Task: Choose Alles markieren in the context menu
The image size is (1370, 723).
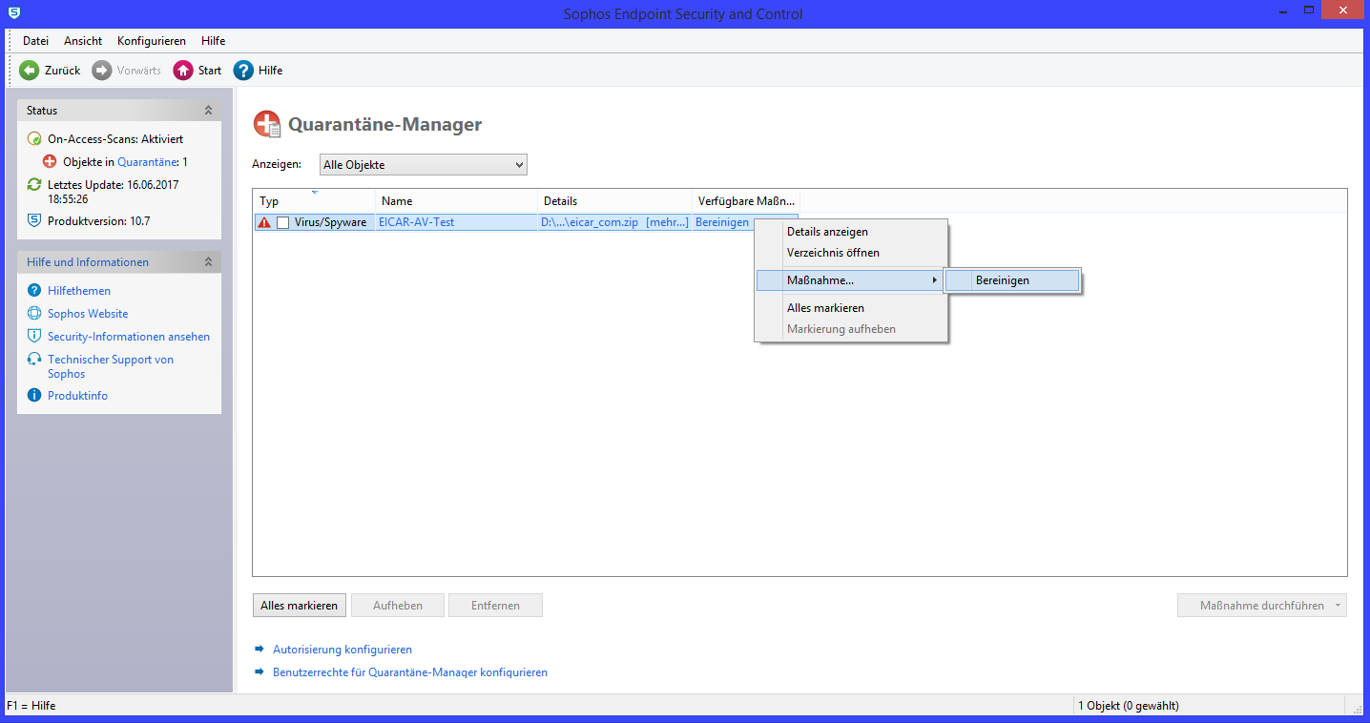Action: pos(851,308)
